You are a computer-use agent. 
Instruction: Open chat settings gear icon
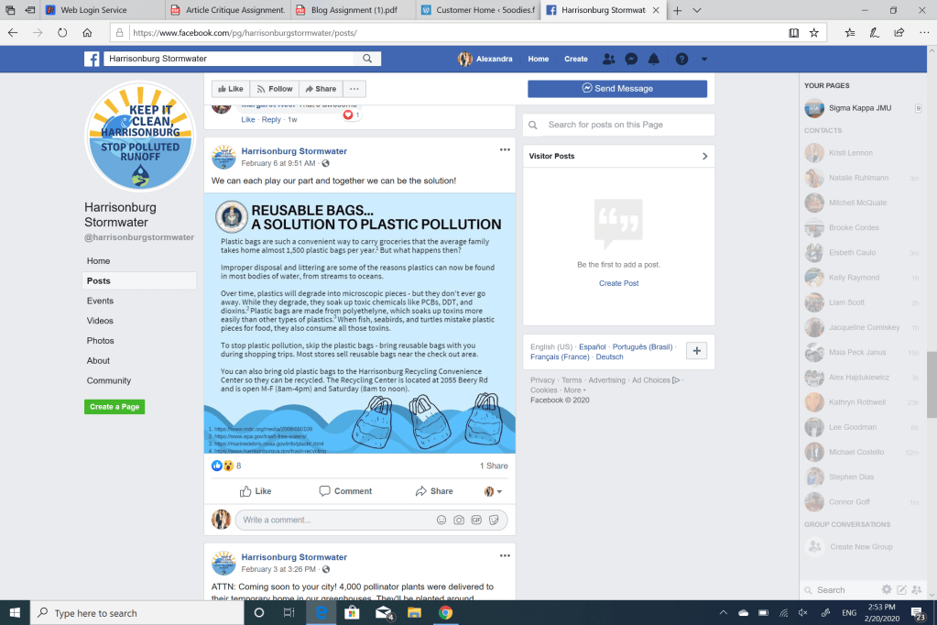pyautogui.click(x=887, y=589)
